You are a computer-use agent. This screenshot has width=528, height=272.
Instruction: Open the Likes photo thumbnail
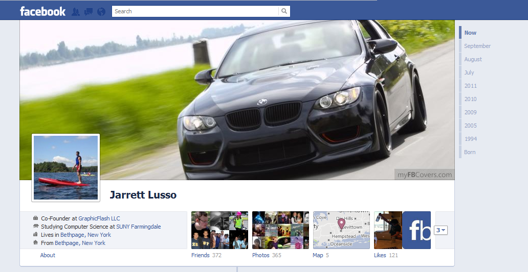[388, 230]
